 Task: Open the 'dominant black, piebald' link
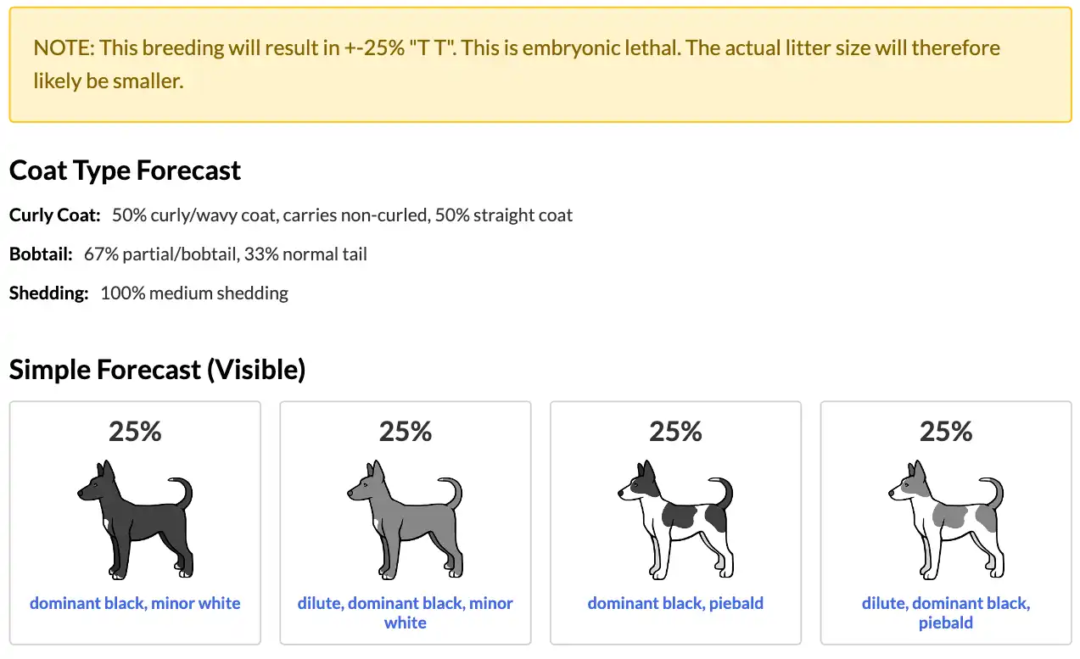pyautogui.click(x=675, y=603)
